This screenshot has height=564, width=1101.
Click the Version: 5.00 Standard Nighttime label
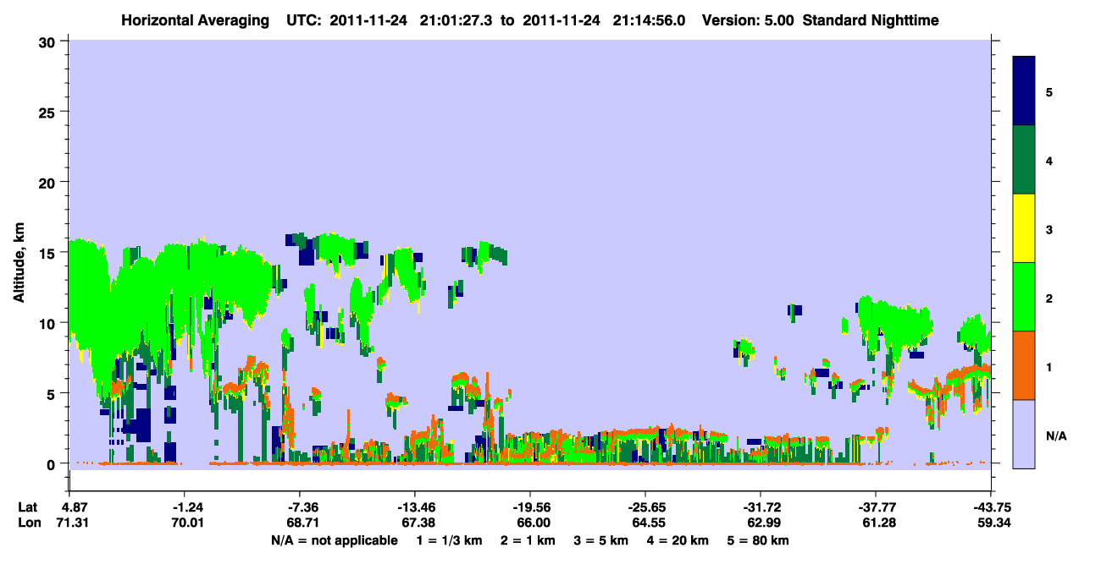pyautogui.click(x=821, y=20)
